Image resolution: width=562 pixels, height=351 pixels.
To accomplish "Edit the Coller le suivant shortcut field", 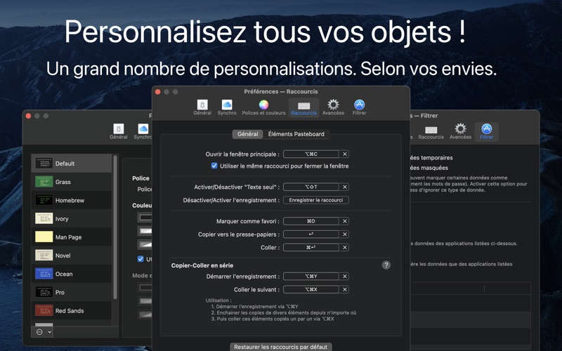I will [x=311, y=289].
